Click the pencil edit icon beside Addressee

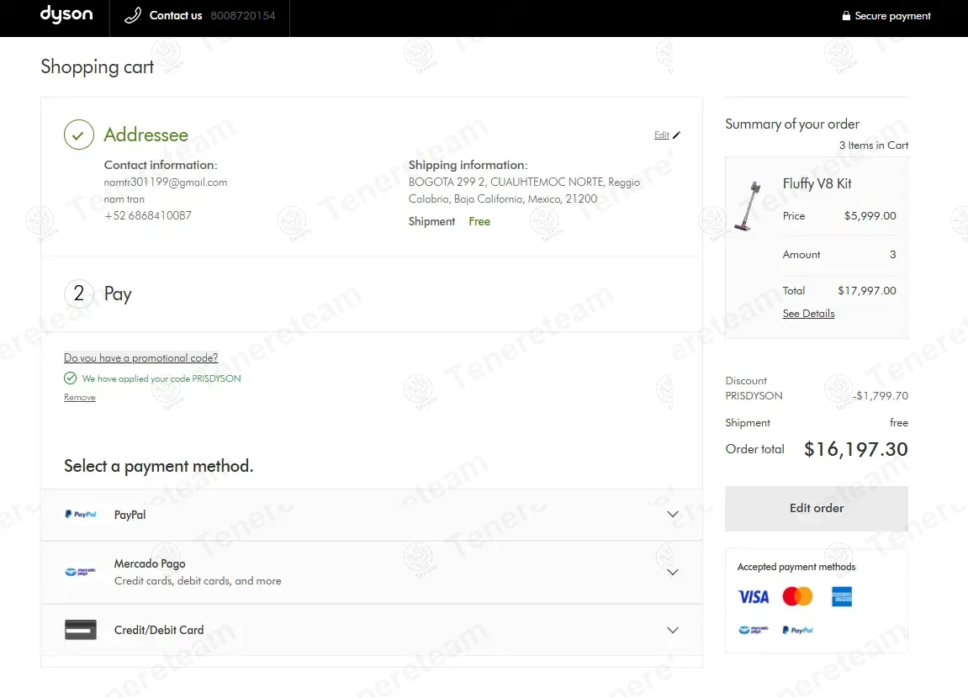(x=677, y=135)
